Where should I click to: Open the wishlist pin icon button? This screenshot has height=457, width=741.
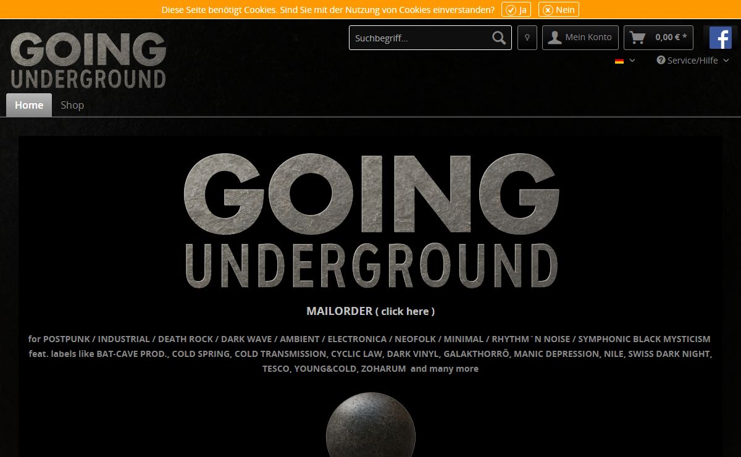click(x=527, y=38)
